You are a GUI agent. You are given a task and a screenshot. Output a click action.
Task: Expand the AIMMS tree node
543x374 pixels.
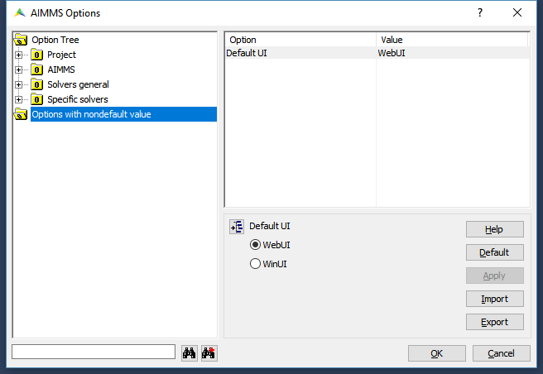[x=19, y=70]
